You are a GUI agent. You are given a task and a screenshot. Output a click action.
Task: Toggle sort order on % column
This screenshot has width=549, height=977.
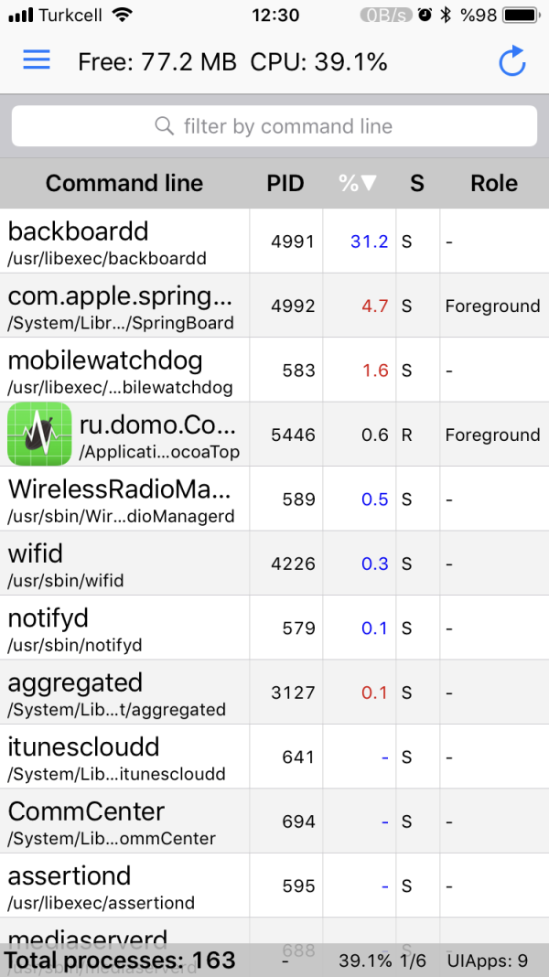pos(358,183)
